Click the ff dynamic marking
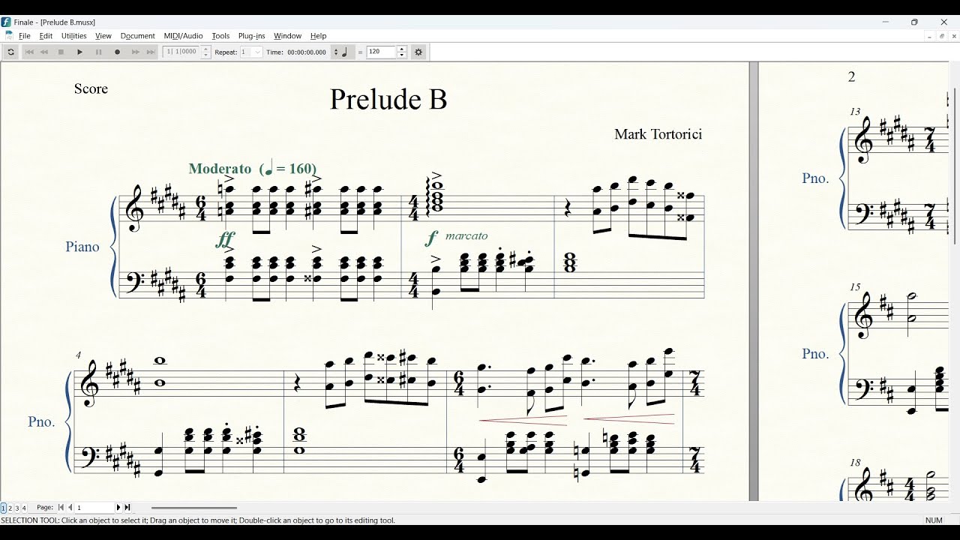The image size is (960, 540). (x=225, y=240)
